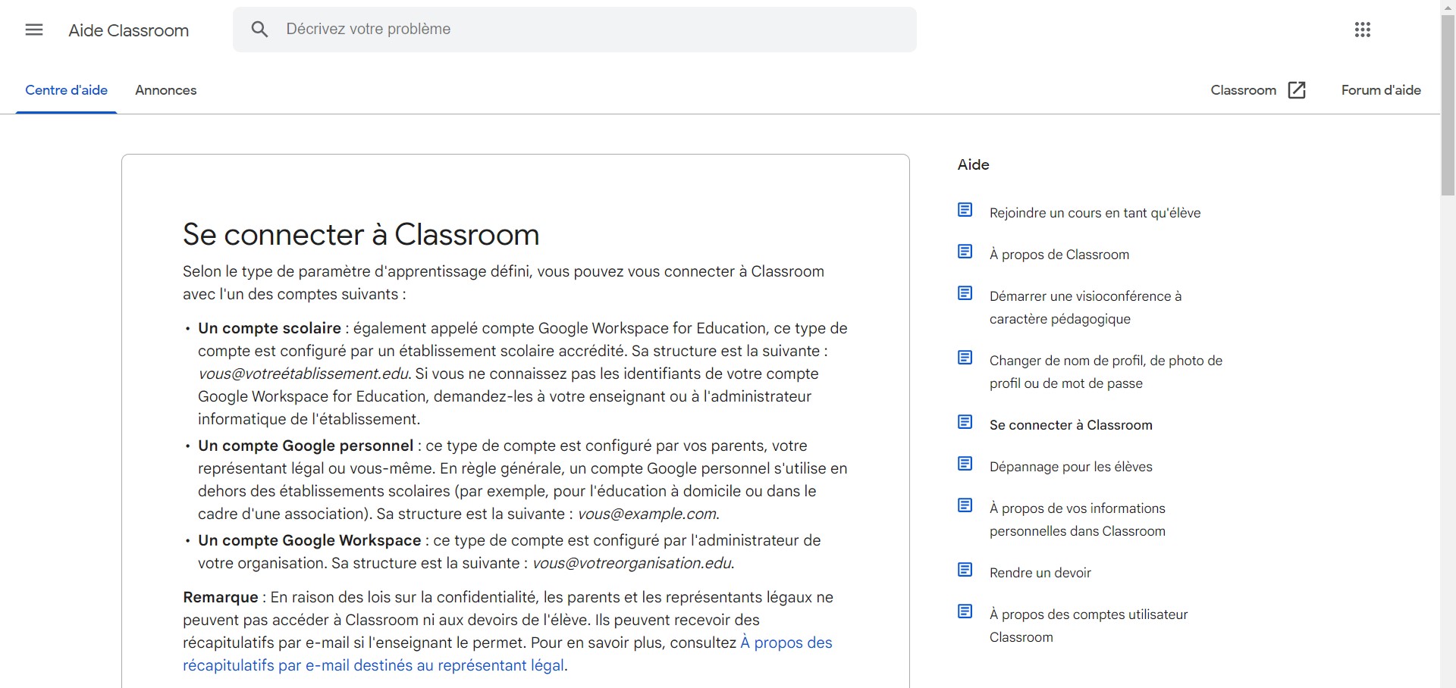The image size is (1456, 688).
Task: Select the Centre d'aide tab
Action: [x=67, y=90]
